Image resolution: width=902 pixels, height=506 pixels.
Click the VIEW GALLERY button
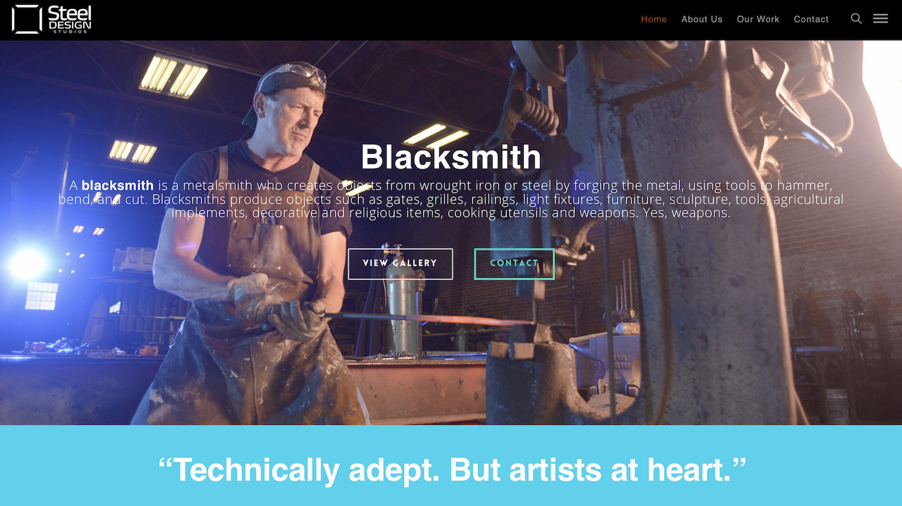click(400, 264)
